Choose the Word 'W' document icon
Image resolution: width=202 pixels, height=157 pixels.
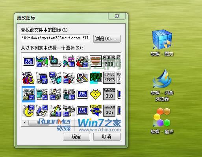pos(55,78)
